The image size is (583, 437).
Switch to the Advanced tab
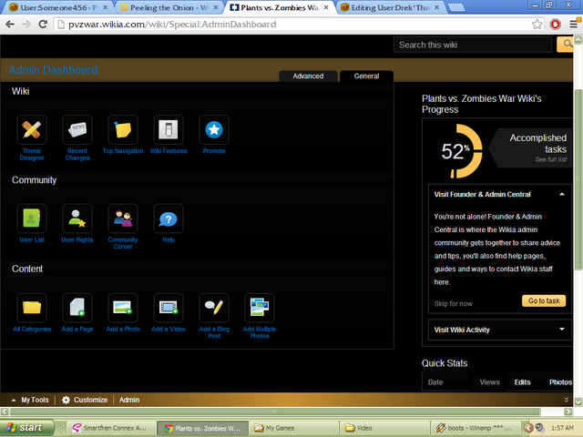(308, 76)
